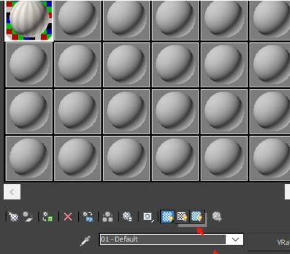
Task: Click the VRa material type button
Action: [269, 242]
